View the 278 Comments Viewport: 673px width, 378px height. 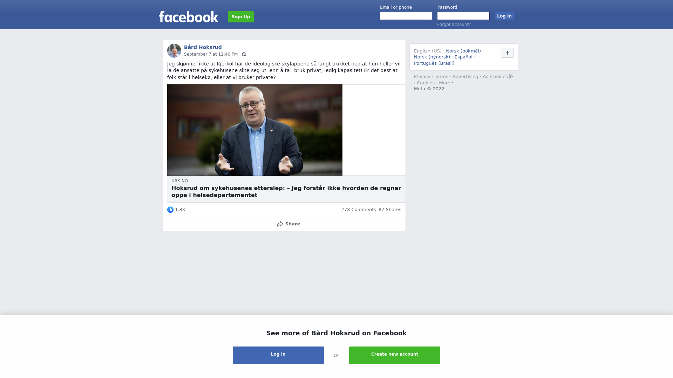click(359, 210)
